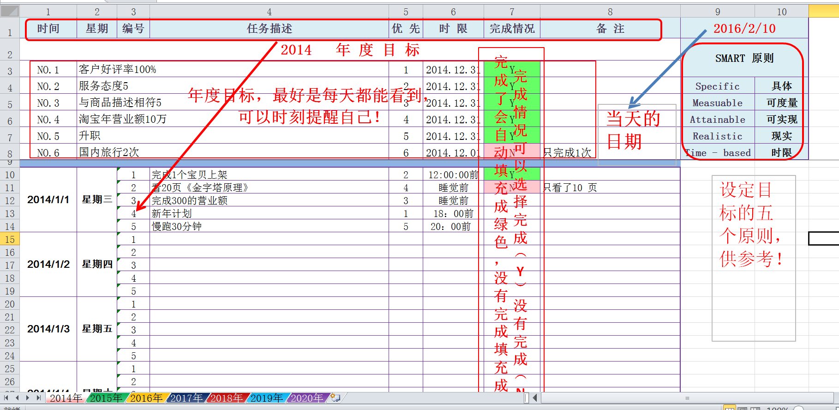Click the last sheet navigation arrow
839x410 pixels.
pyautogui.click(x=39, y=398)
